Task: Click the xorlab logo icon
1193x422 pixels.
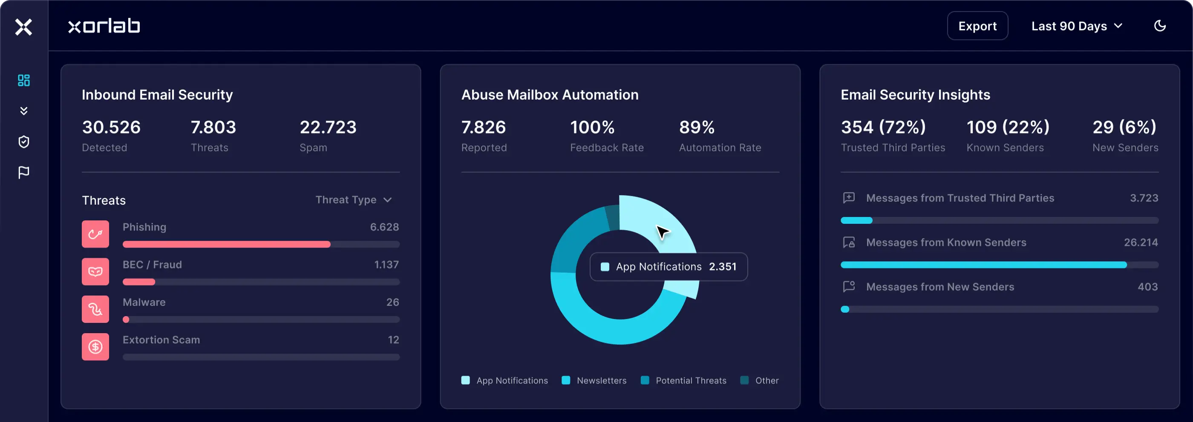Action: pos(23,27)
